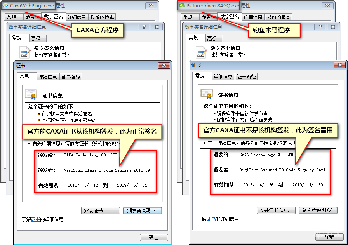
Task: Click the '颁发者:' label in the VeriSign certificate dialog
Action: coord(47,170)
